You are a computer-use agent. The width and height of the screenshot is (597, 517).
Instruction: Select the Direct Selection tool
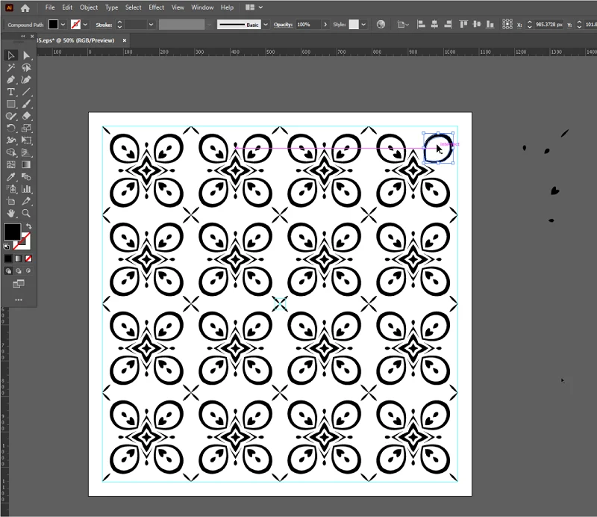pyautogui.click(x=26, y=55)
